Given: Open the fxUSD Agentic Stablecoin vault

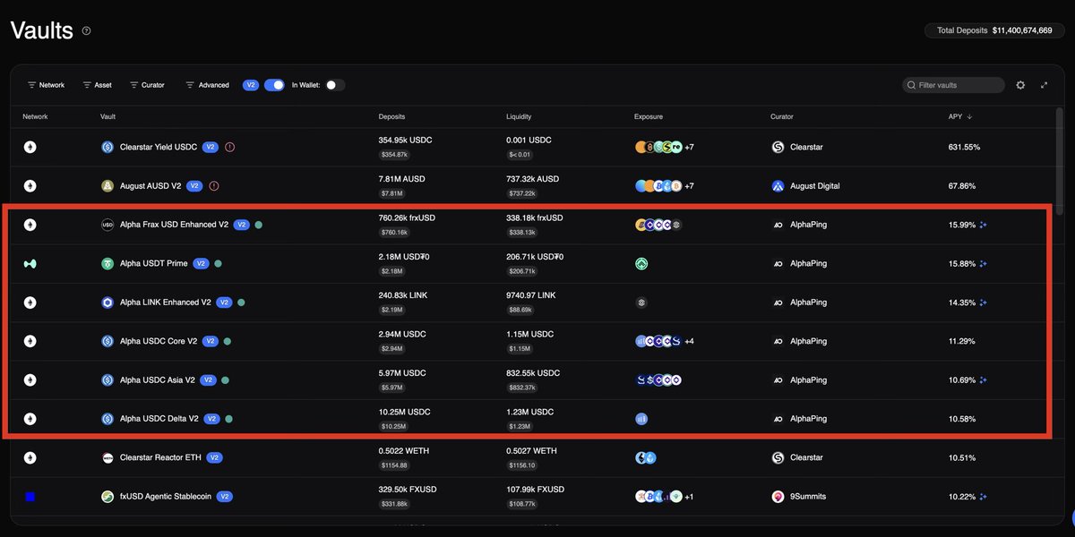Looking at the screenshot, I should pos(166,496).
